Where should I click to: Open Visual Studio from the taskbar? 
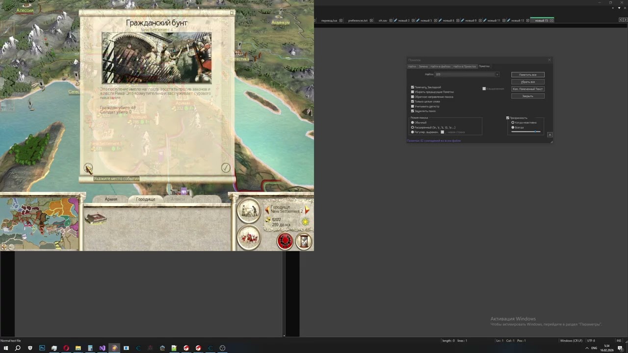(x=102, y=348)
